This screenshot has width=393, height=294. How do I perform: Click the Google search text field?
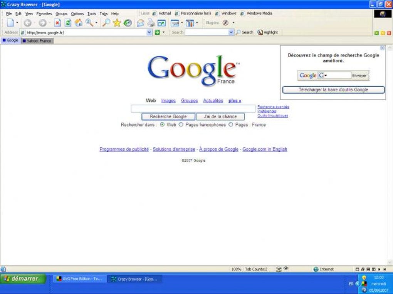coord(193,108)
